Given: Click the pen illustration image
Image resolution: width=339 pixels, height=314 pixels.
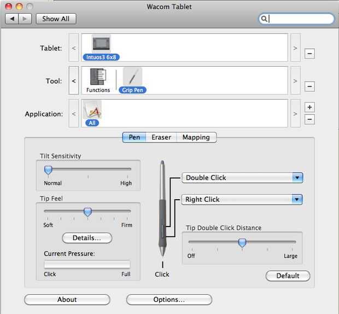Looking at the screenshot, I should (x=162, y=208).
